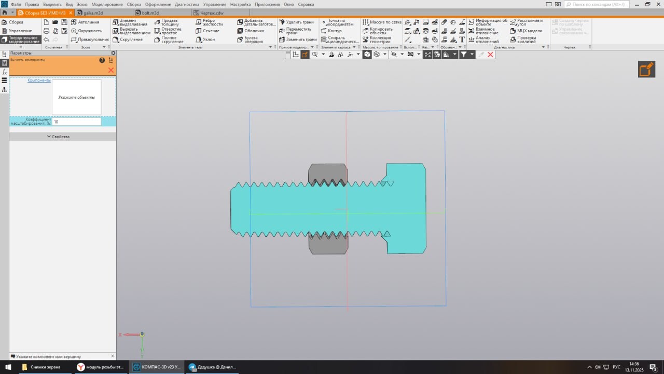Open the Моделирование menu
The height and width of the screenshot is (374, 664).
(107, 4)
